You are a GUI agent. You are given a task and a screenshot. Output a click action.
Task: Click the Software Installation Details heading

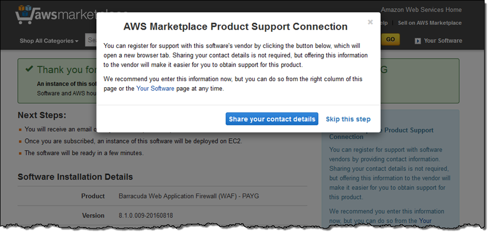75,176
